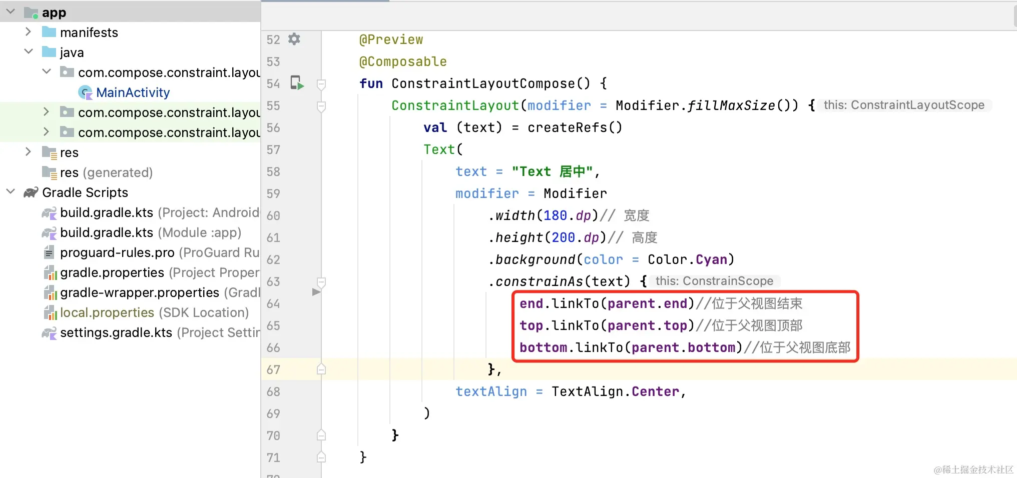Run the ConstraintLayoutCompose preview gutter icon
This screenshot has height=478, width=1017.
coord(297,83)
